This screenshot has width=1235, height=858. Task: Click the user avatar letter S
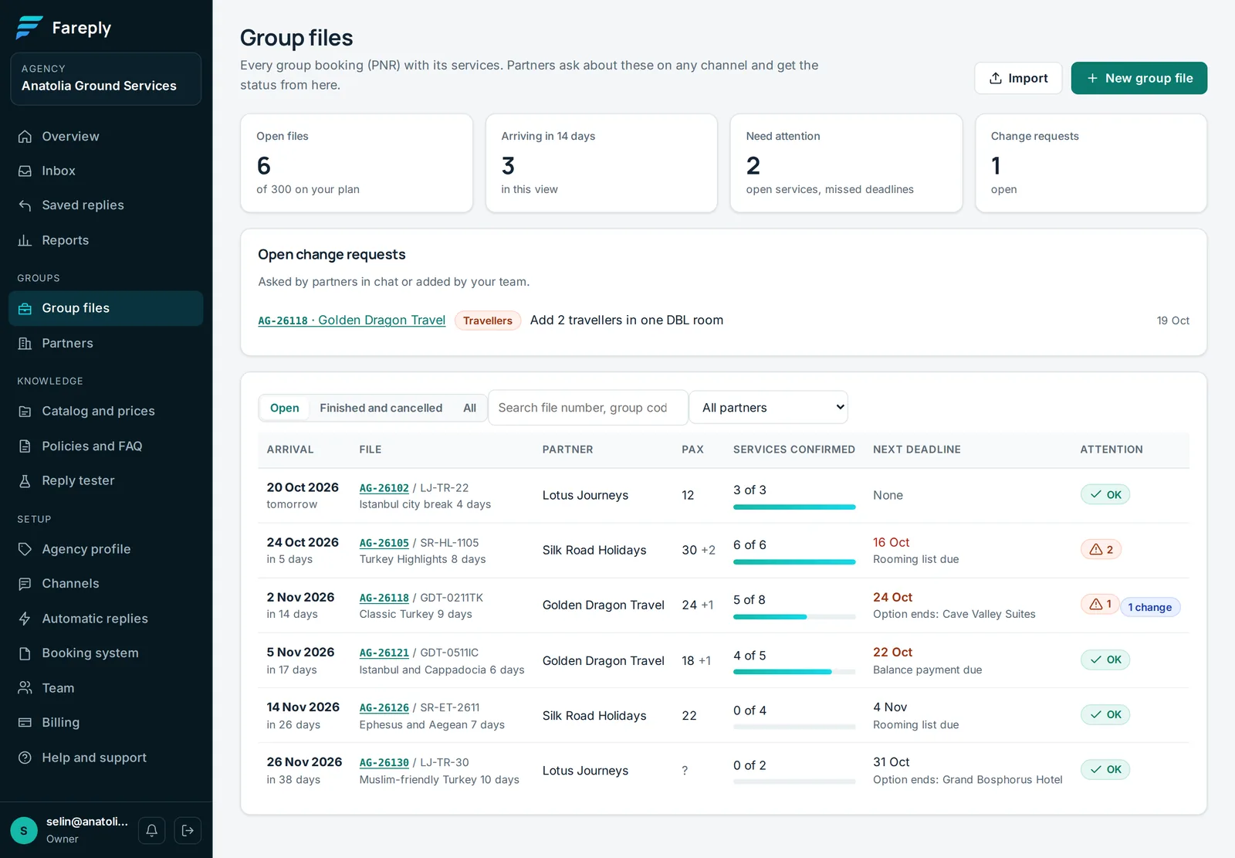[24, 830]
